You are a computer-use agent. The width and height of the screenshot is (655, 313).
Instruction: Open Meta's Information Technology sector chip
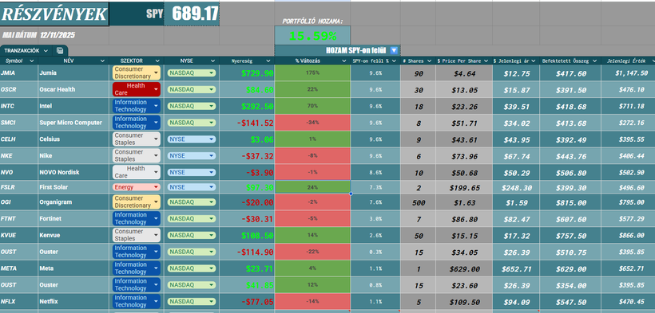pyautogui.click(x=136, y=268)
